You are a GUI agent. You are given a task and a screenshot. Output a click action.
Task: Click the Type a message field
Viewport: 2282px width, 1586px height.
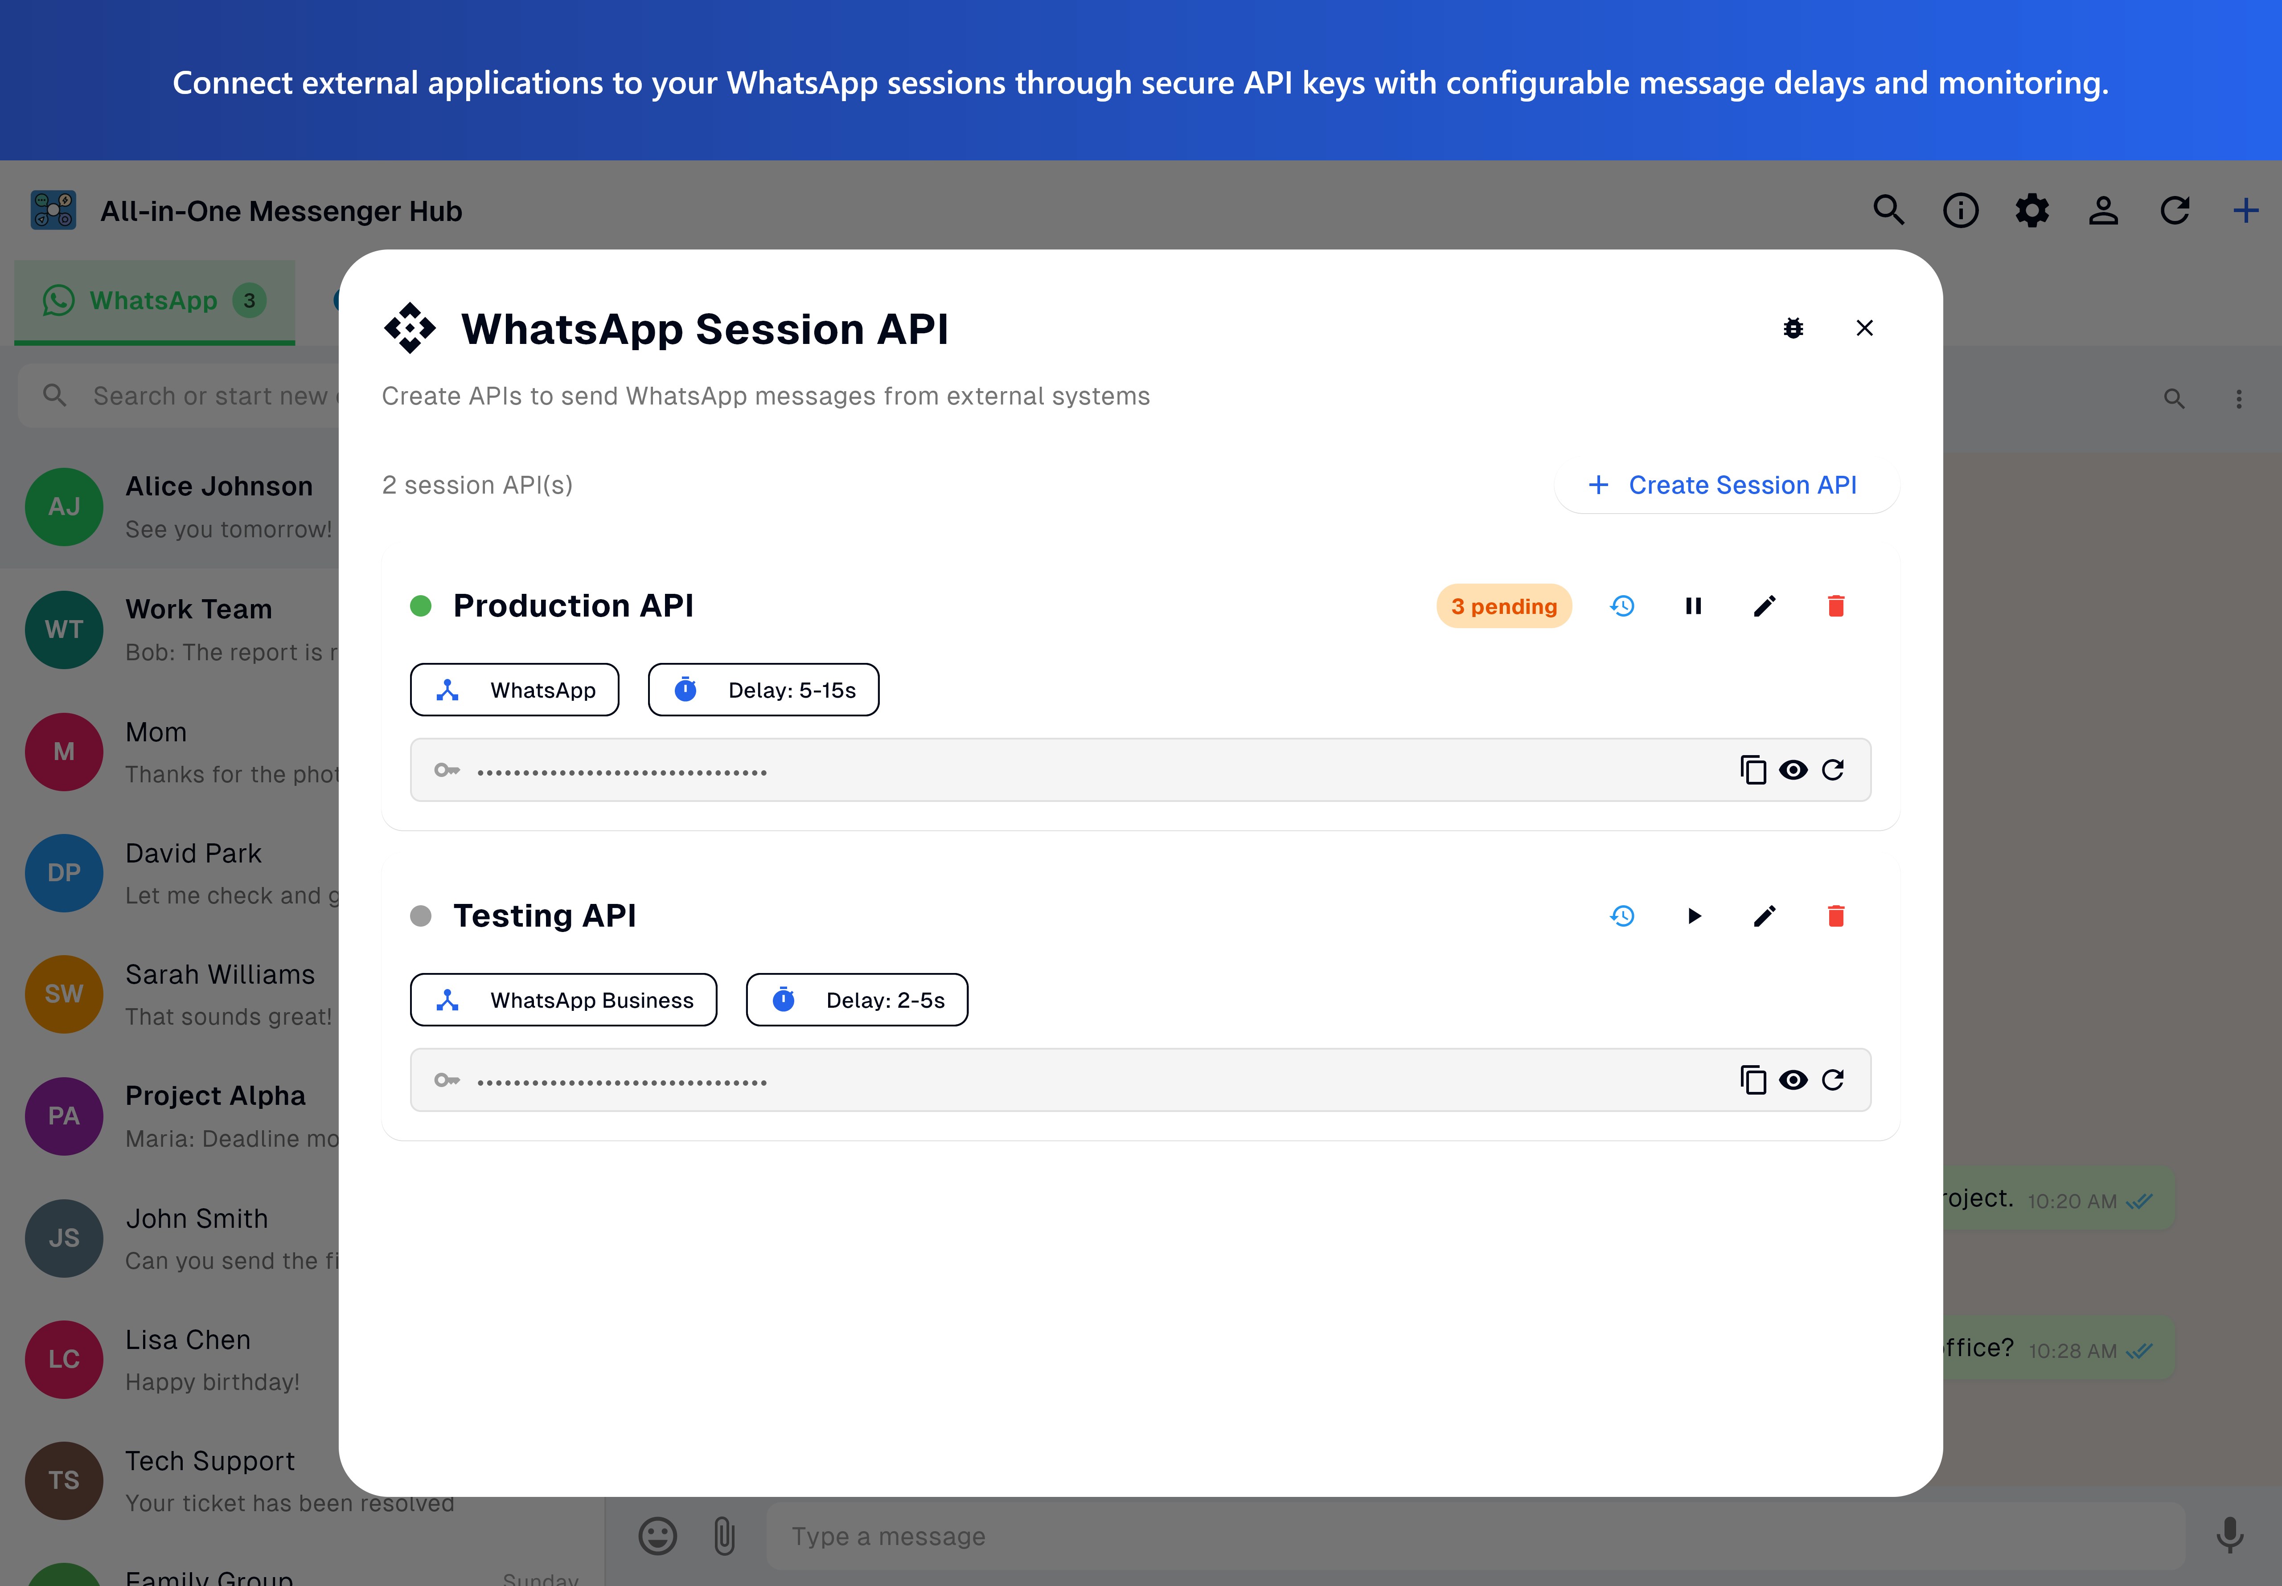tap(1475, 1536)
